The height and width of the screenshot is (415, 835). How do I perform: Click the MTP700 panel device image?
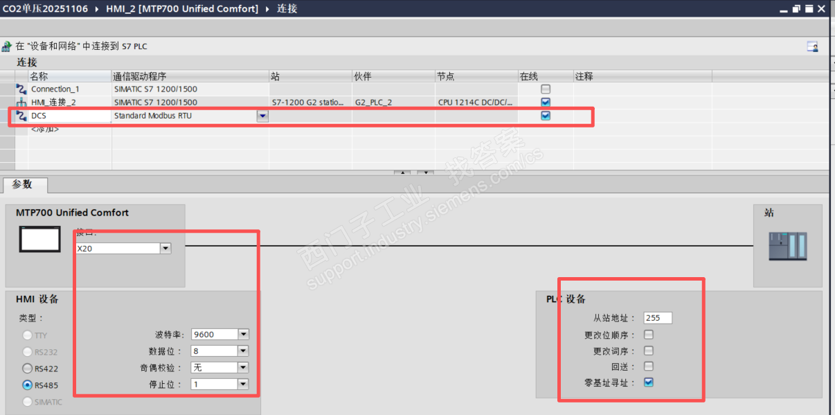pyautogui.click(x=40, y=240)
